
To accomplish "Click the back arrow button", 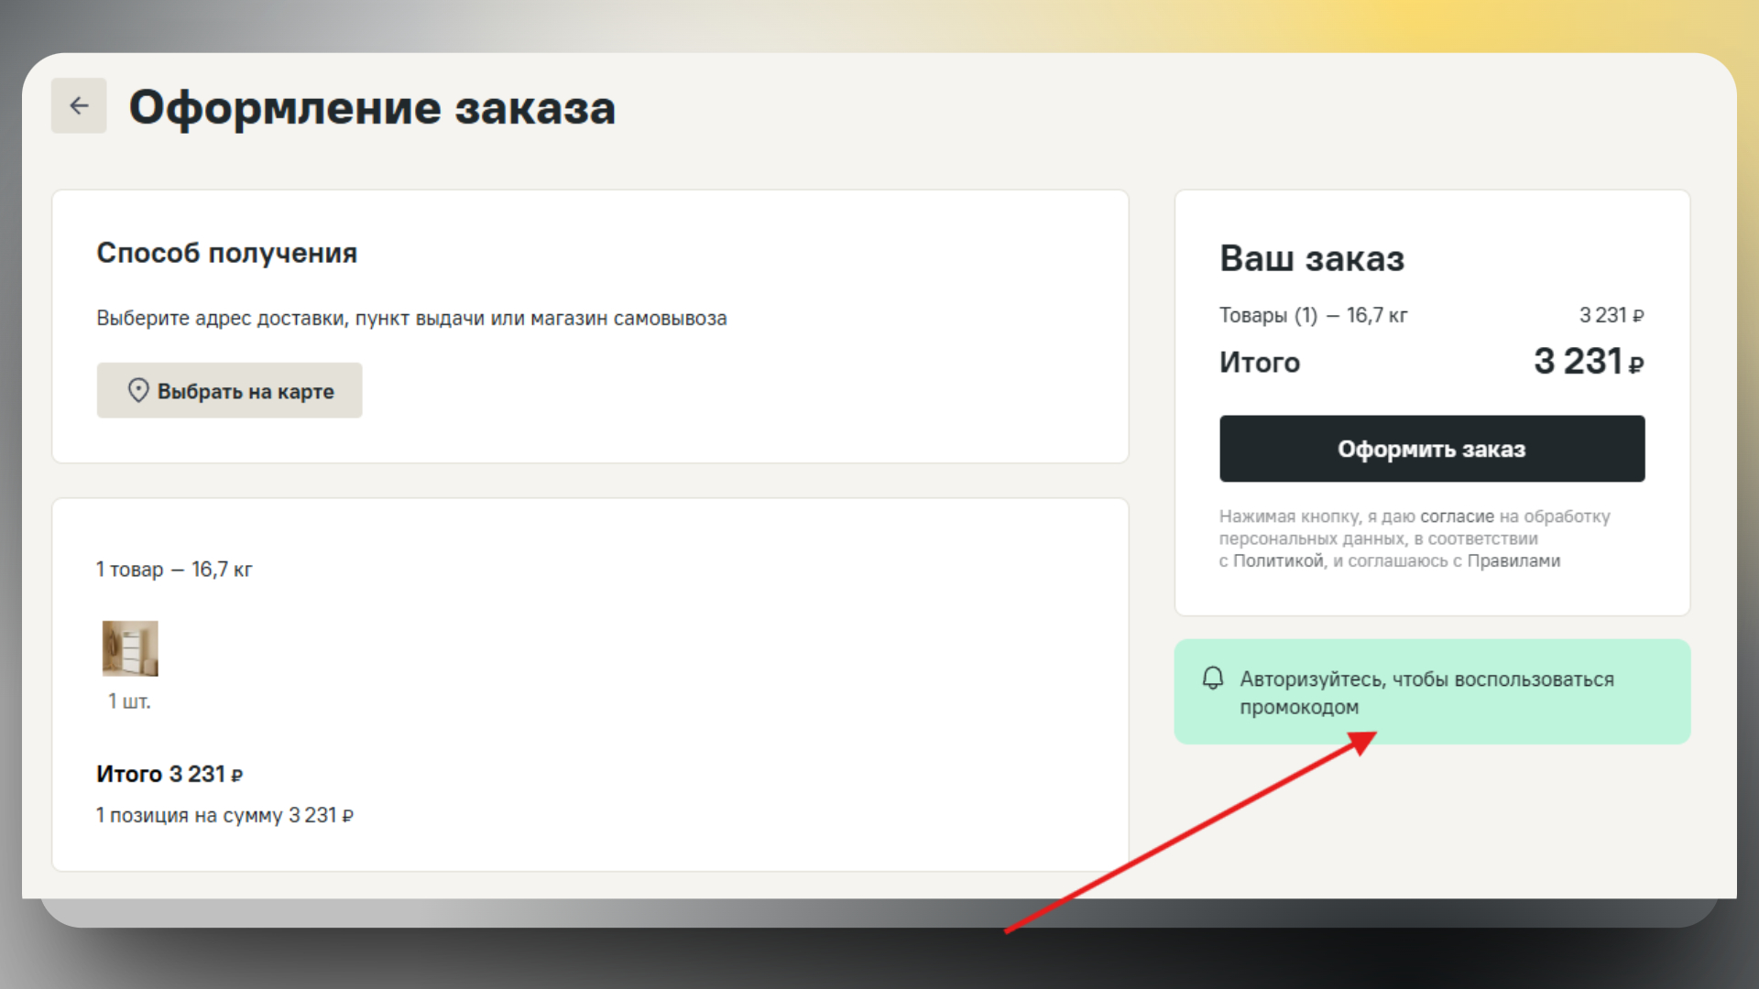I will click(x=79, y=106).
